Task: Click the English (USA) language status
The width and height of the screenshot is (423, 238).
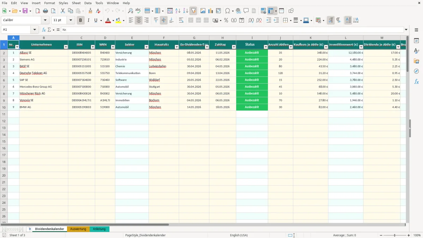Action: (x=239, y=235)
